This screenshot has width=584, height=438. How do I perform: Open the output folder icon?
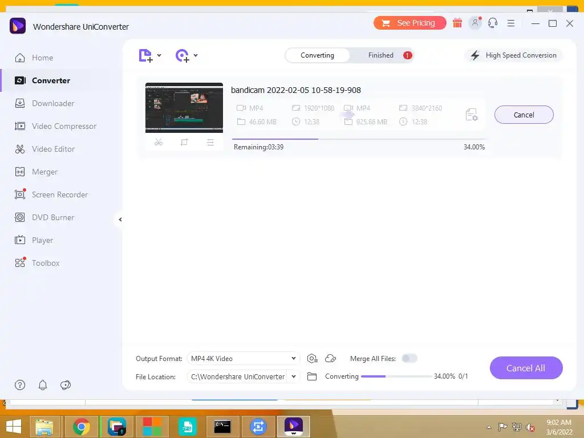[312, 376]
